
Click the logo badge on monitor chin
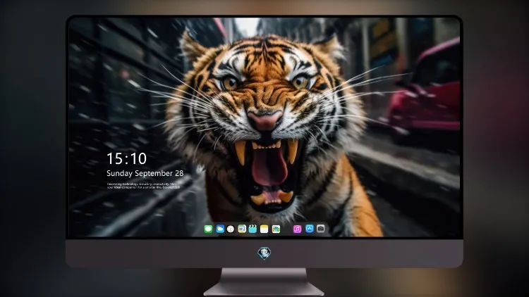[x=264, y=253]
